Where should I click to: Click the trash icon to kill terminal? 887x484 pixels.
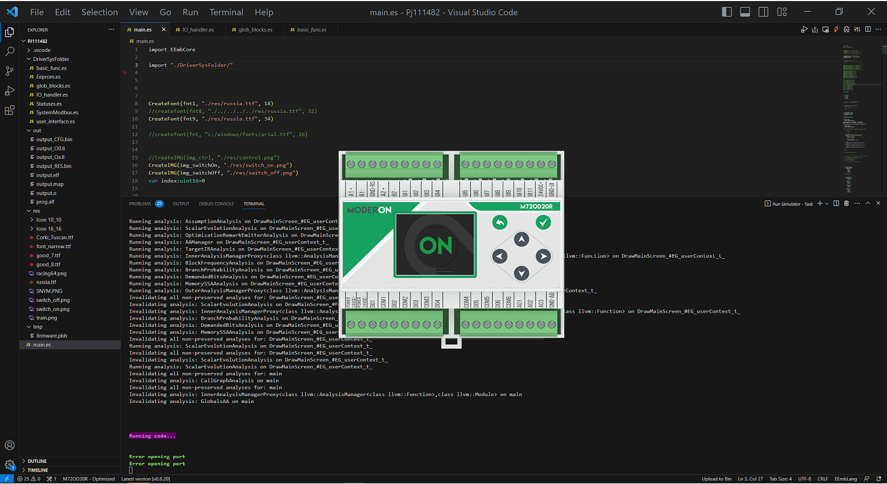pyautogui.click(x=847, y=203)
